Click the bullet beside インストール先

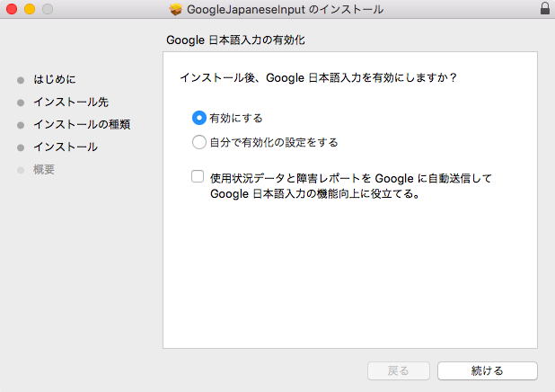[x=21, y=102]
